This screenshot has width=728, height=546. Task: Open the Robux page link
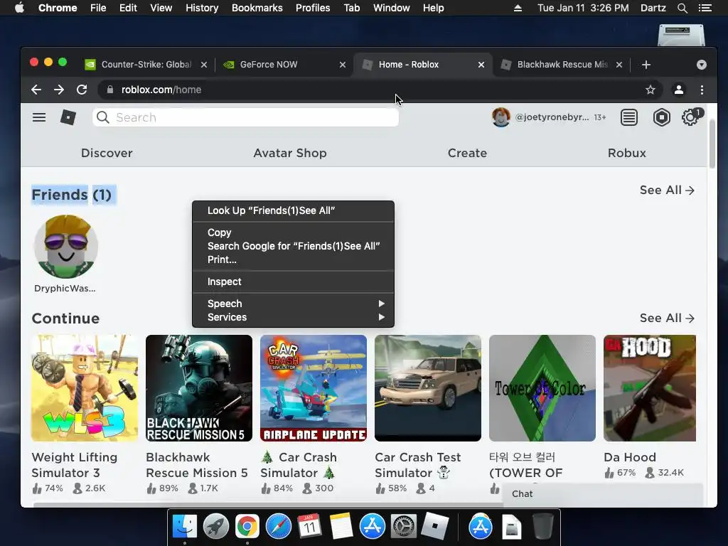[x=627, y=153]
